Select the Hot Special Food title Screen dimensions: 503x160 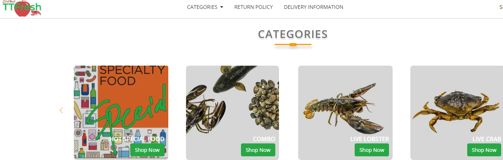(137, 139)
